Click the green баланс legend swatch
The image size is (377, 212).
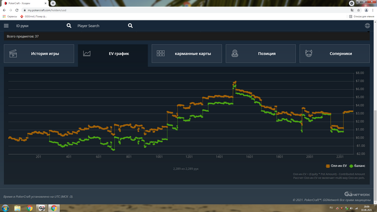pyautogui.click(x=351, y=166)
